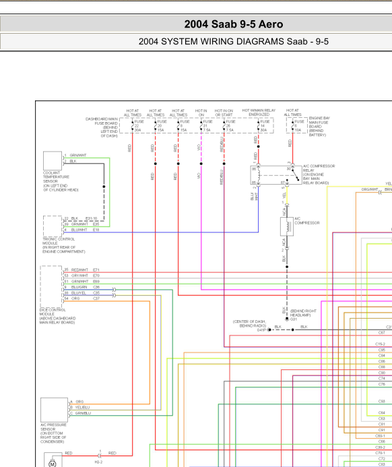Click the "C72" connector label
This screenshot has height=467, width=392.
382,459
